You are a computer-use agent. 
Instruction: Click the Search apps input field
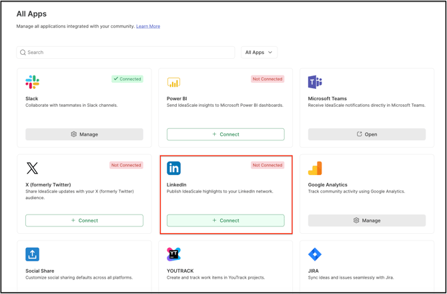coord(127,52)
